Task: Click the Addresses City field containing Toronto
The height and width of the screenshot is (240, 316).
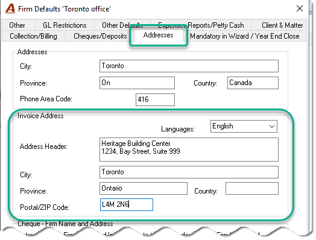Action: point(189,66)
